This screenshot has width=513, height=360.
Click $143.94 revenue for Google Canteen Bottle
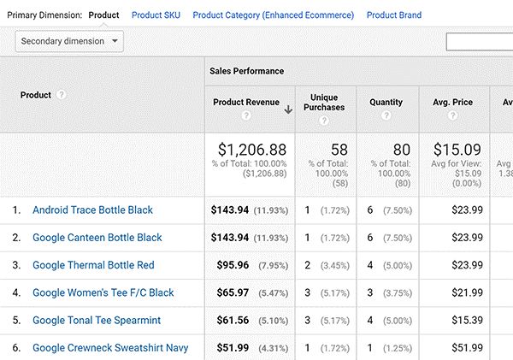tap(230, 237)
